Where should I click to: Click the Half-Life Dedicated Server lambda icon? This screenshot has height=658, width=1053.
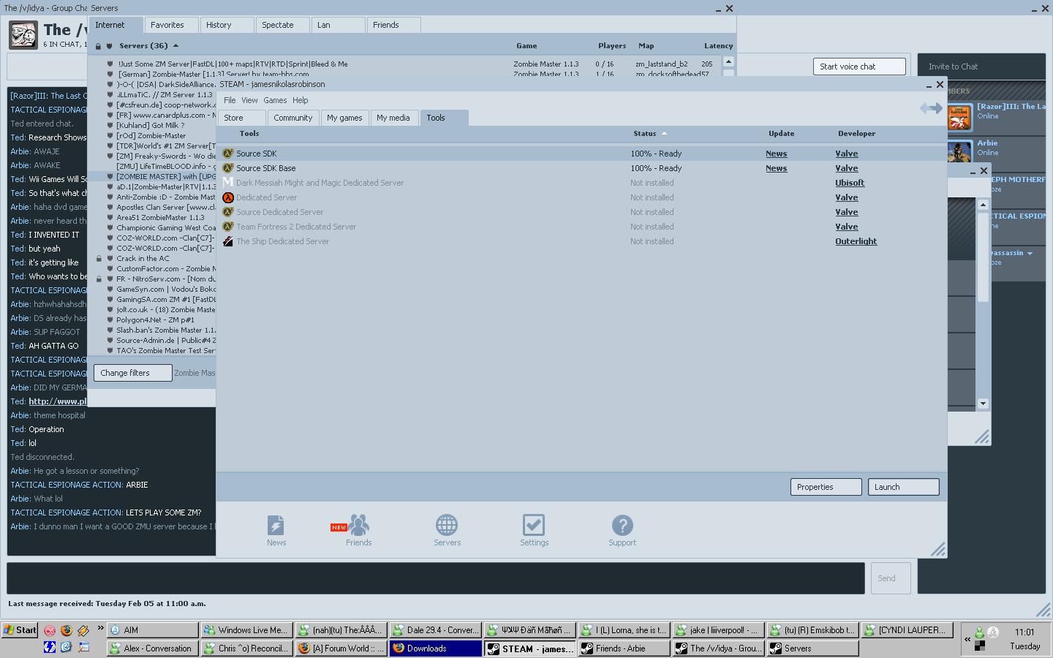pos(228,197)
